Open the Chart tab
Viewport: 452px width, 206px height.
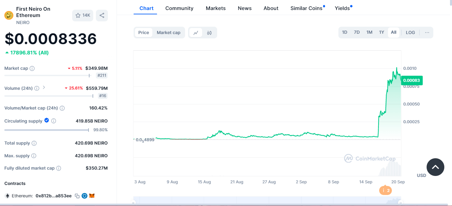coord(146,8)
